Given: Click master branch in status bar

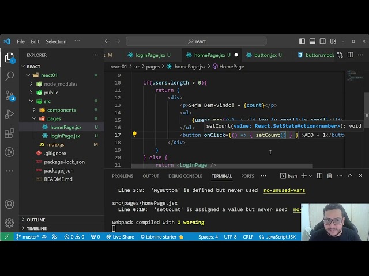Looking at the screenshot, I should [x=28, y=237].
